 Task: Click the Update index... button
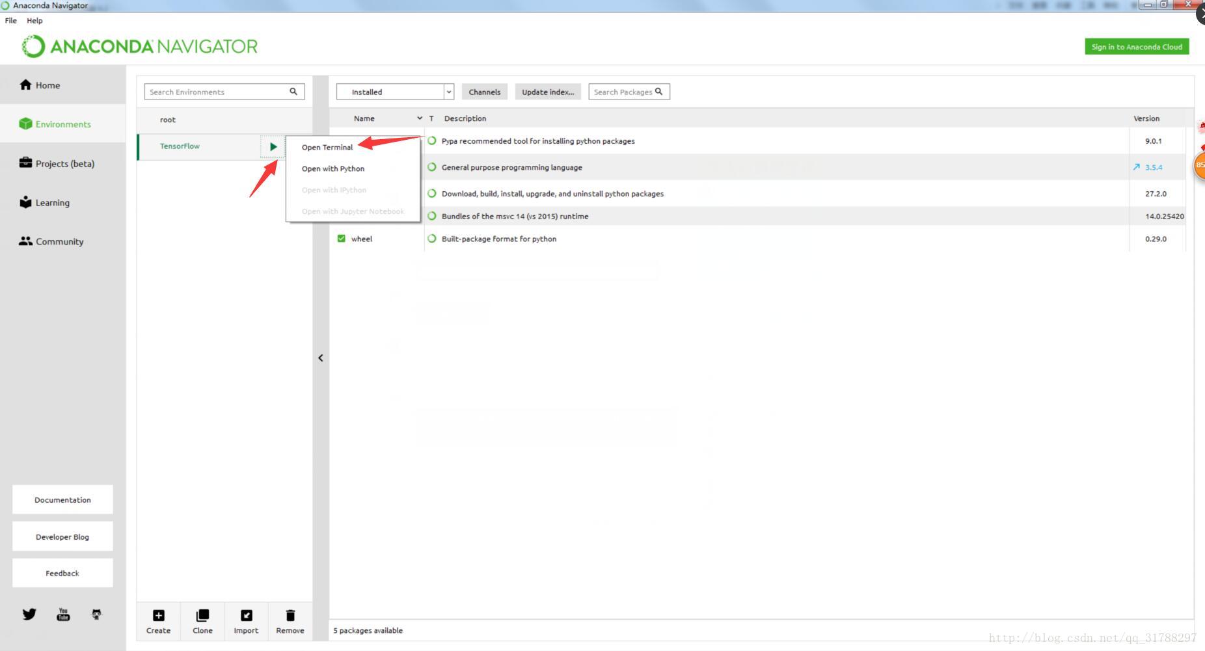point(548,92)
